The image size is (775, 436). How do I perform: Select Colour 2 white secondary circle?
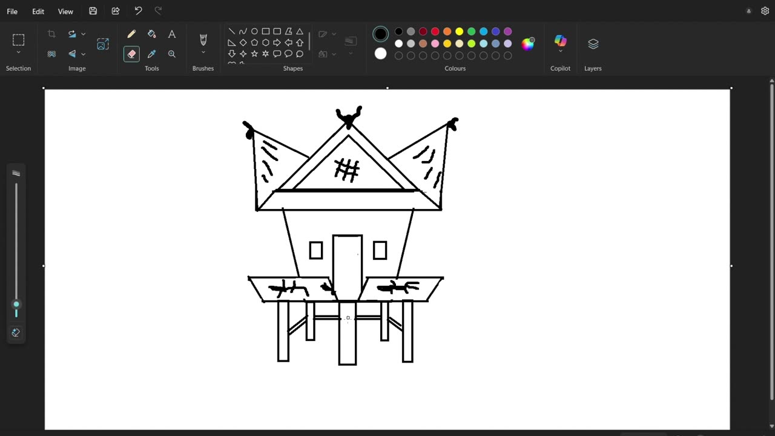pyautogui.click(x=381, y=54)
